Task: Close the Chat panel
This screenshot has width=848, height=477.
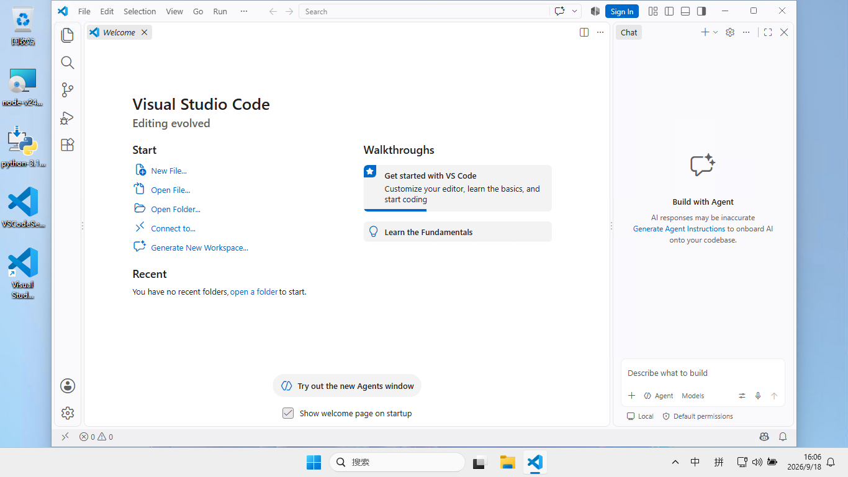Action: pos(784,32)
